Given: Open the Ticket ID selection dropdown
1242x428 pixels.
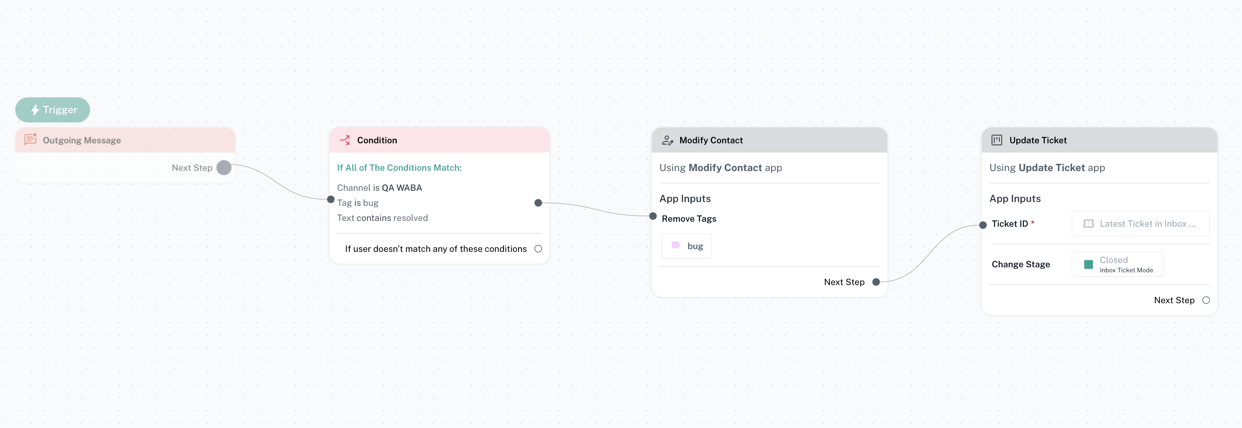Looking at the screenshot, I should [x=1140, y=224].
